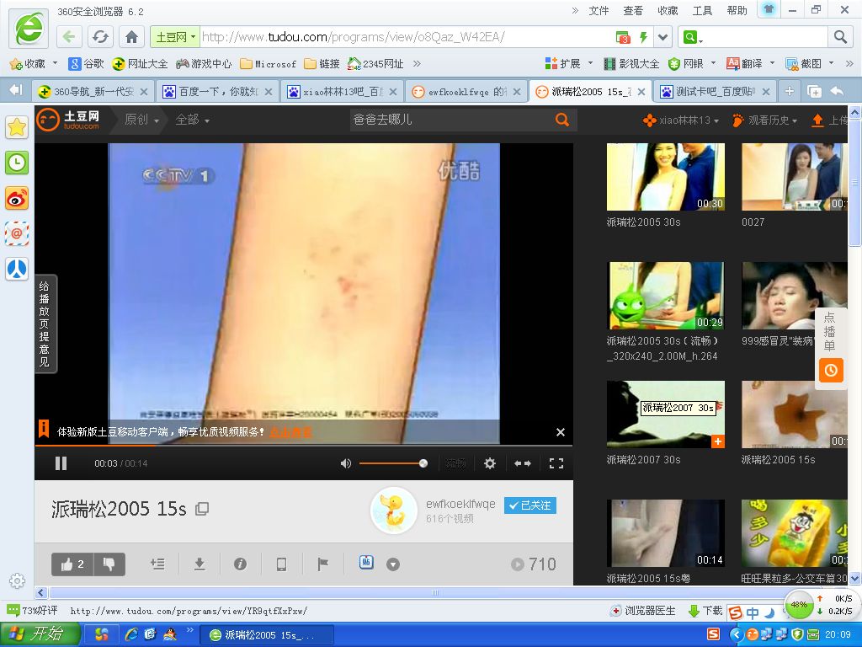Screen dimensions: 862x647
Task: Click the horizontal page scrollbar
Action: (435, 592)
